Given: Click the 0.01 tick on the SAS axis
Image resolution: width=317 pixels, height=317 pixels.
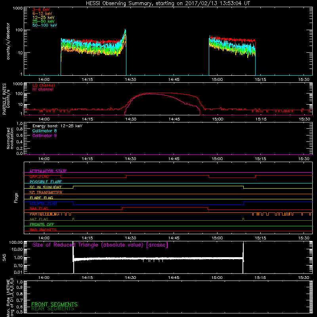Looking at the screenshot, I should tap(18, 272).
